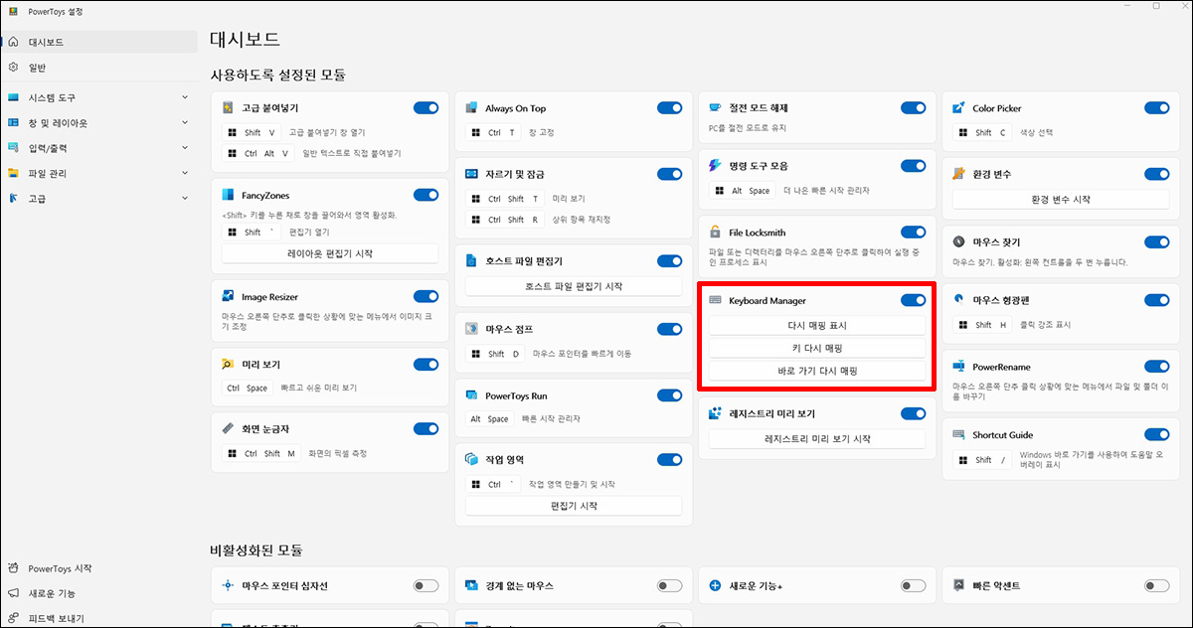Click the 사용하도록 설정된 모듈 heading
This screenshot has width=1193, height=628.
click(278, 75)
